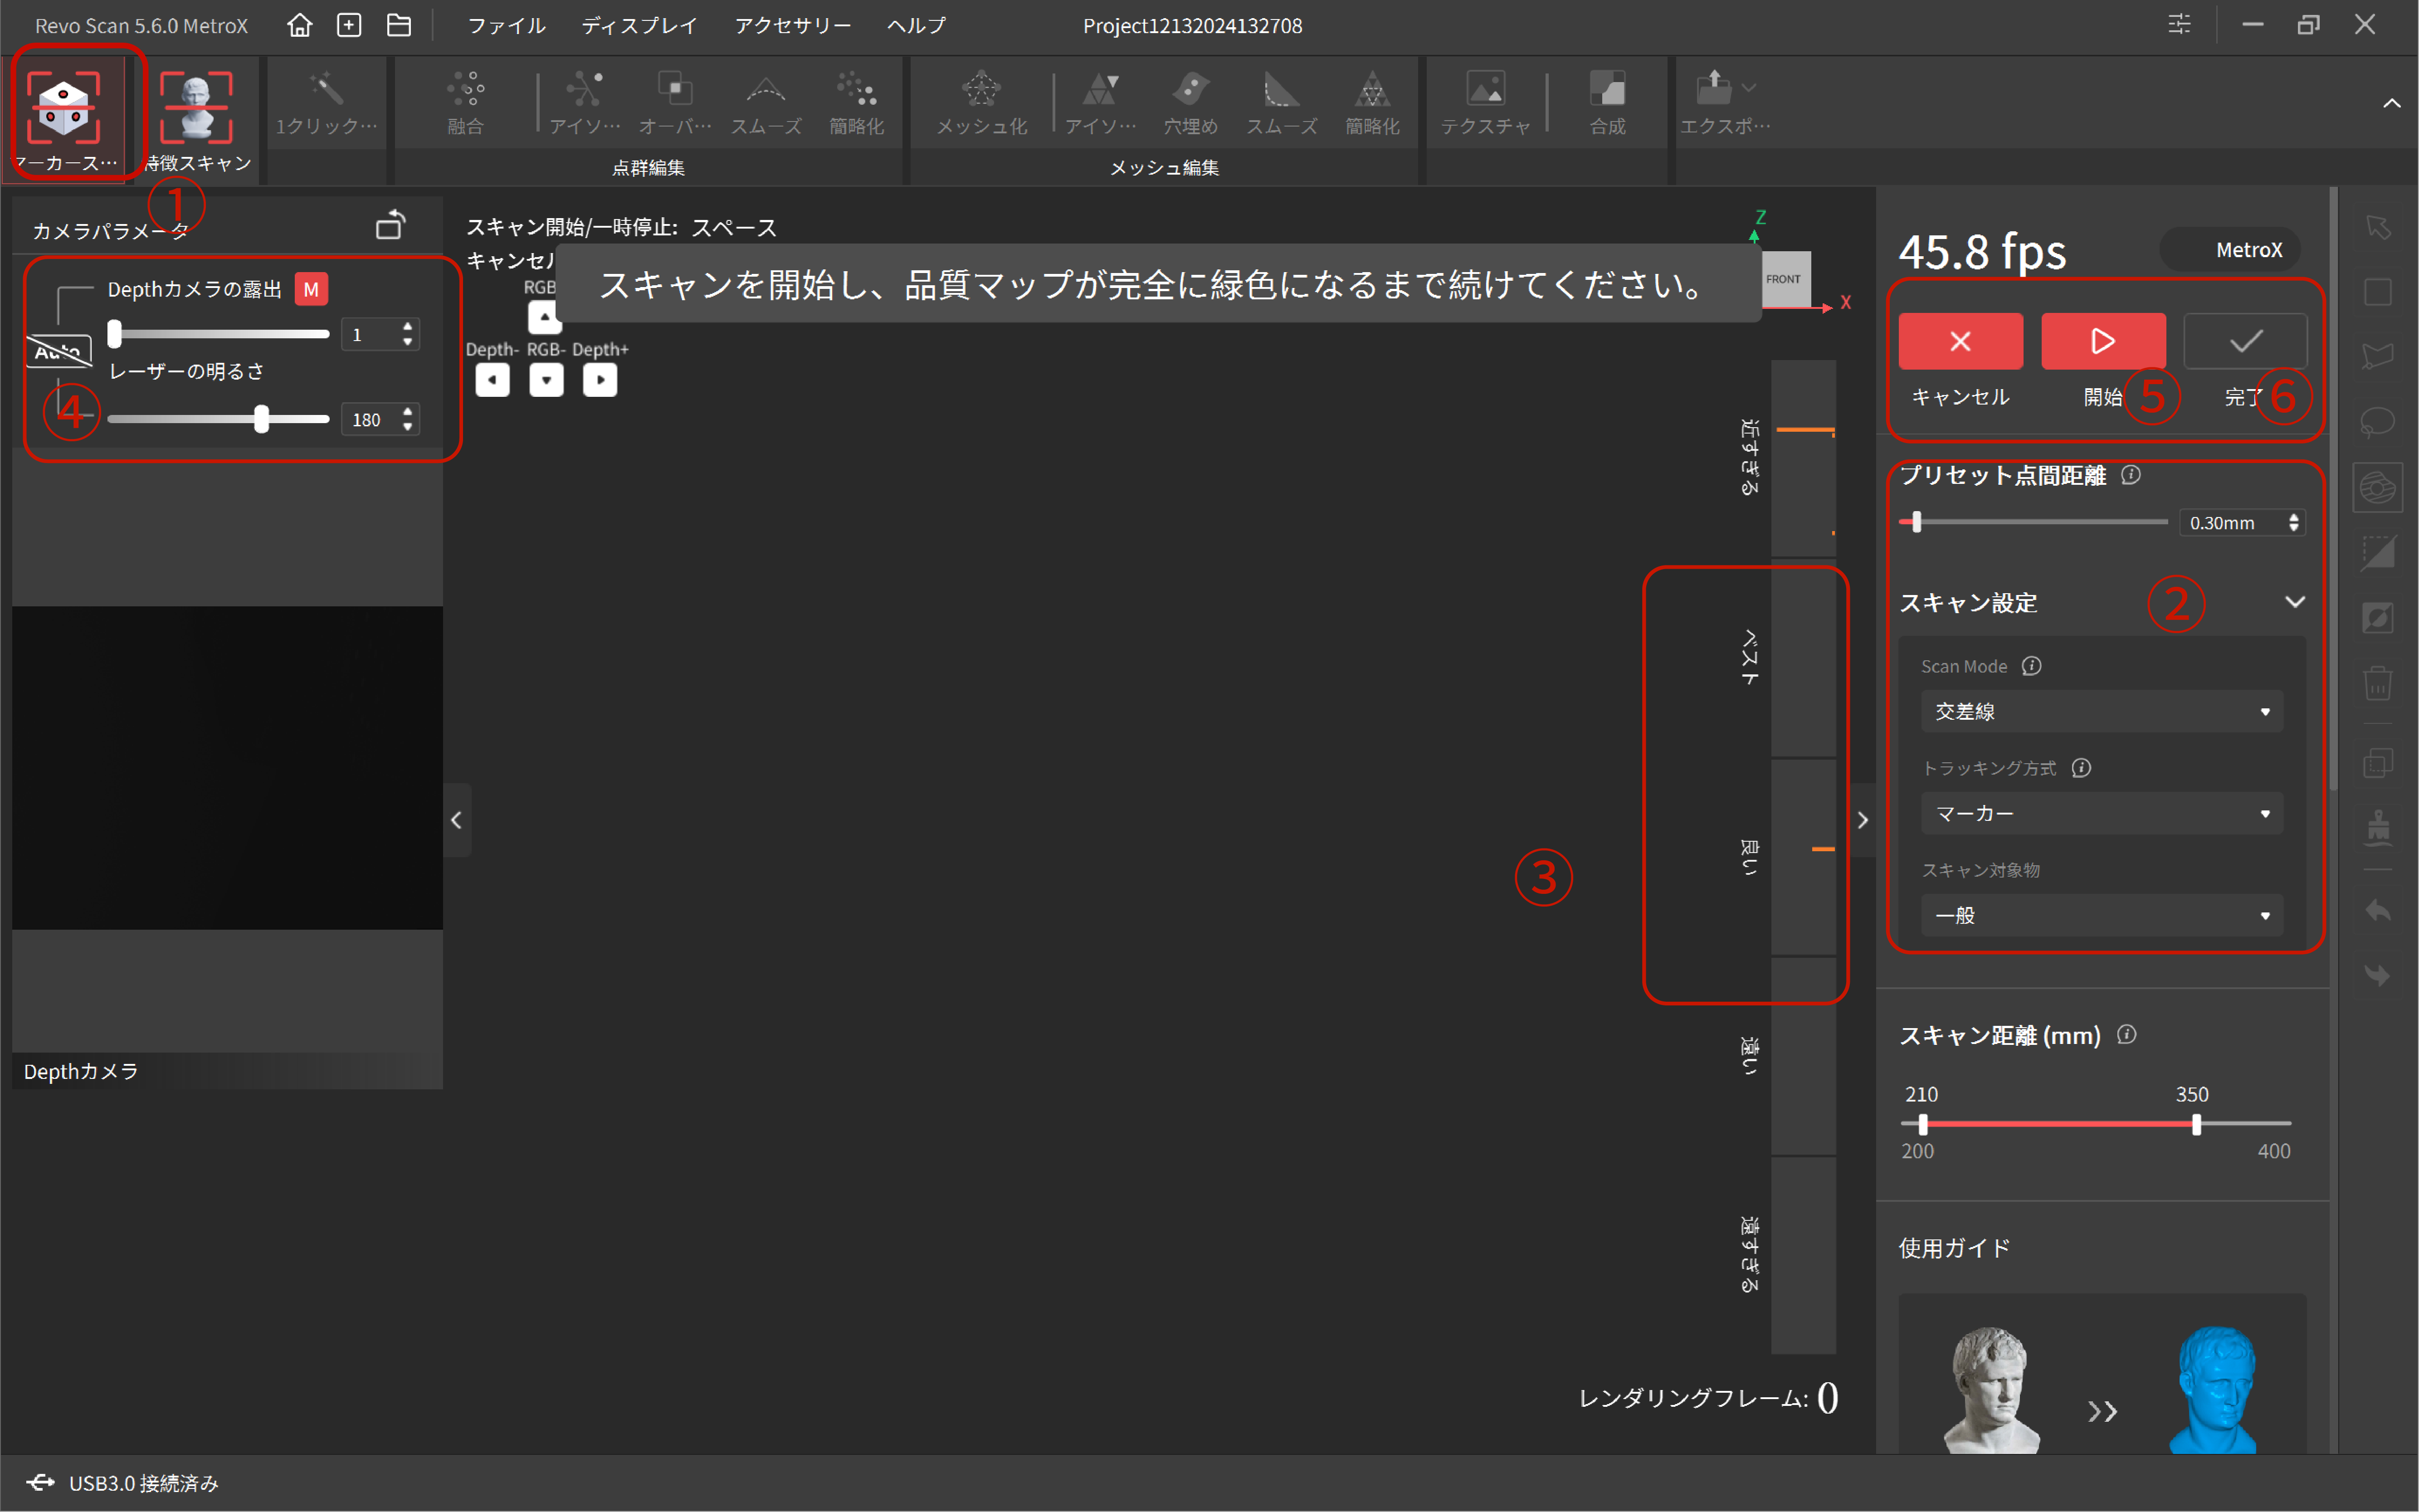Viewport: 2419px width, 1512px height.
Task: Collapse the top ribbon with chevron
Action: (2391, 103)
